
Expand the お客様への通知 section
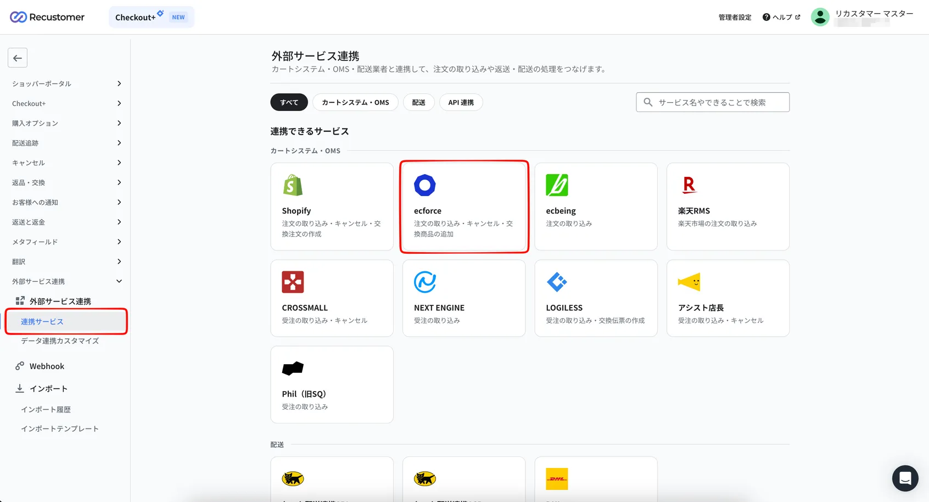point(66,202)
